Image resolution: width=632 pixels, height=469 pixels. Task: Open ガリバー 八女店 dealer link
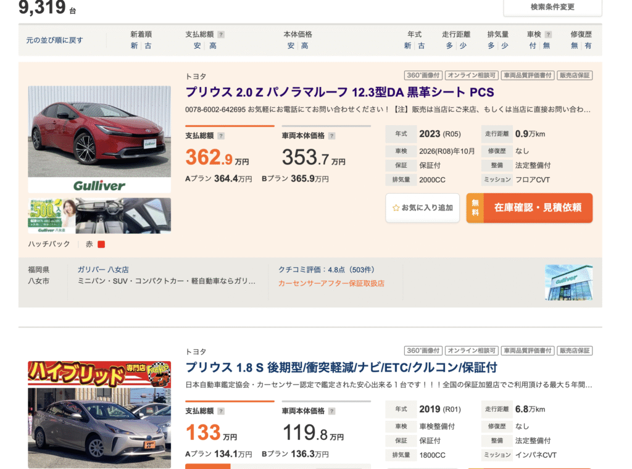coord(103,270)
